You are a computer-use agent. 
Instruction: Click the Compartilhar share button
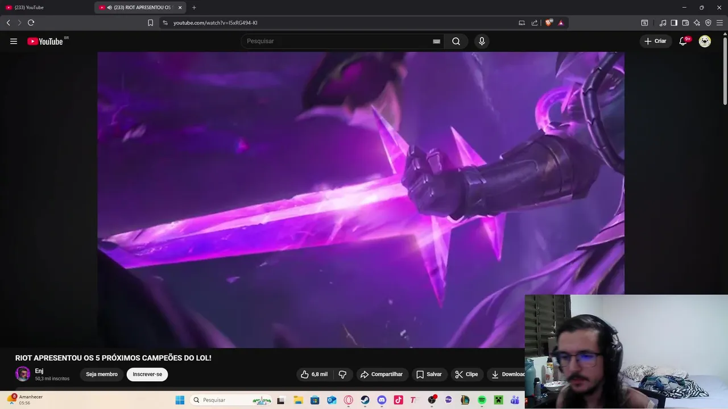pyautogui.click(x=381, y=374)
